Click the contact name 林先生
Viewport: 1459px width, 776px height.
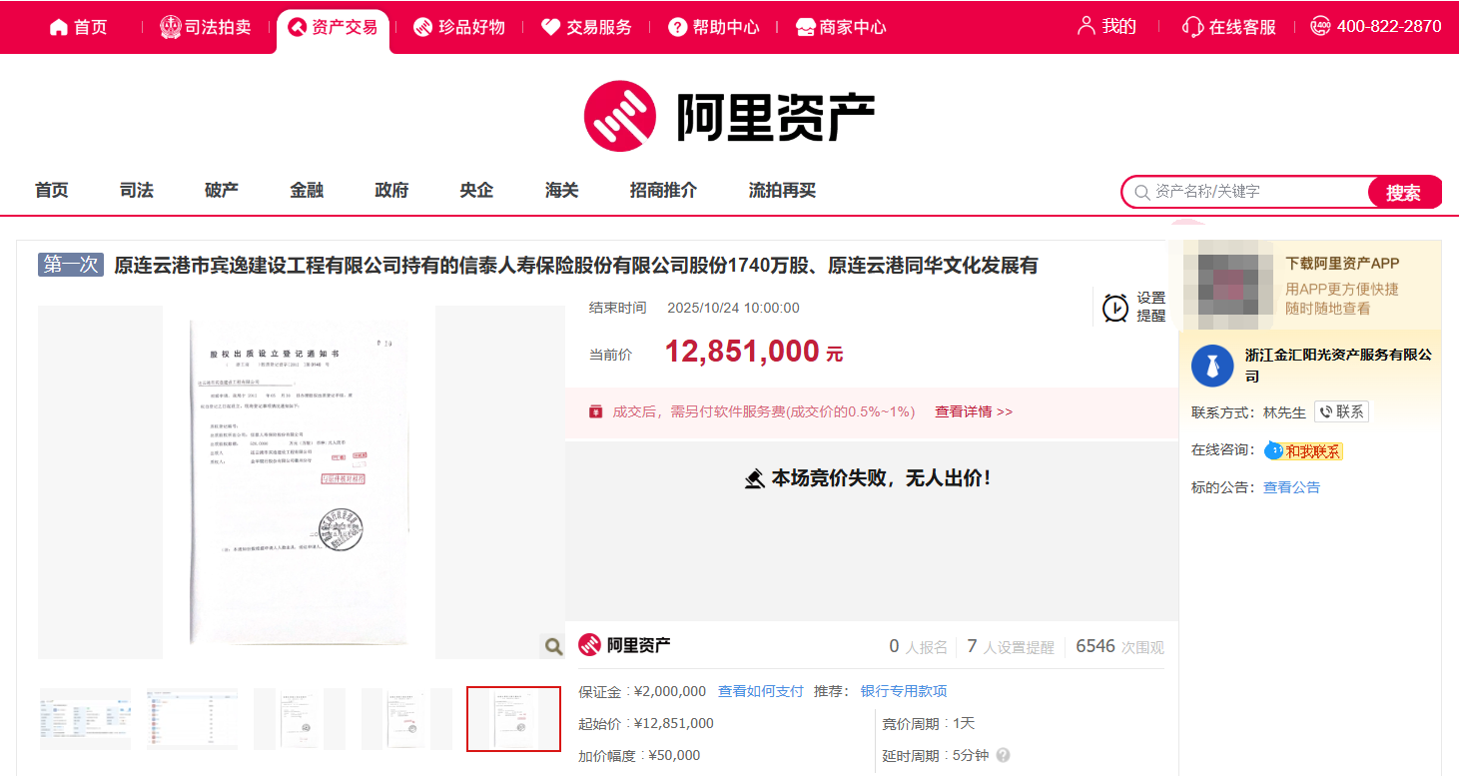coord(1284,411)
